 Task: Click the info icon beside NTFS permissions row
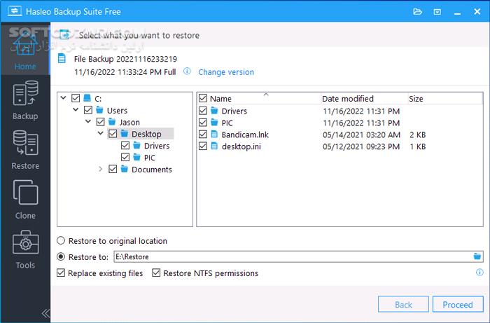(479, 272)
